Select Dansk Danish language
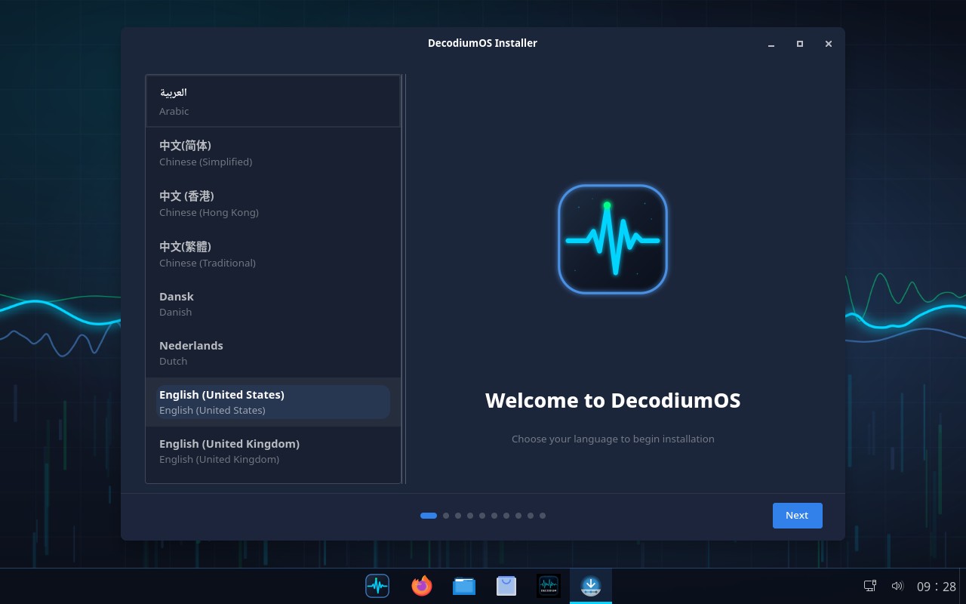 273,304
